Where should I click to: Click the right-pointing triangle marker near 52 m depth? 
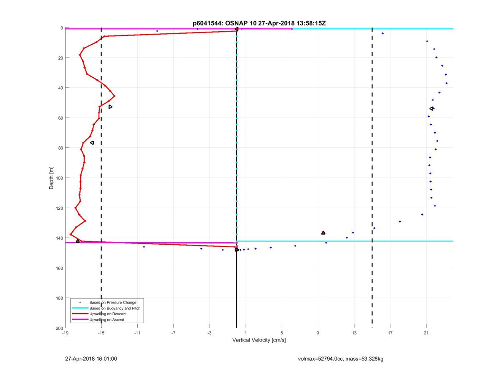click(110, 107)
